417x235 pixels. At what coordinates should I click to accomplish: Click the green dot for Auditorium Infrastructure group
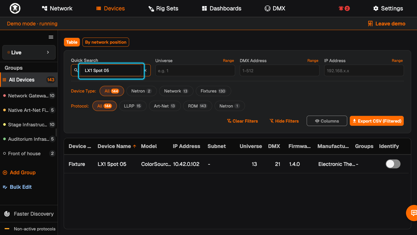click(x=4, y=139)
